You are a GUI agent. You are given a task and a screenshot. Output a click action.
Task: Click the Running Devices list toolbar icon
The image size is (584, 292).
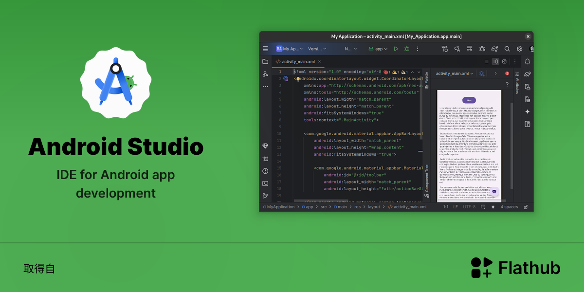pyautogui.click(x=470, y=49)
